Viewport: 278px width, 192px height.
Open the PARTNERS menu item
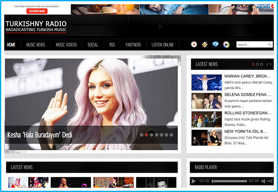tap(133, 45)
